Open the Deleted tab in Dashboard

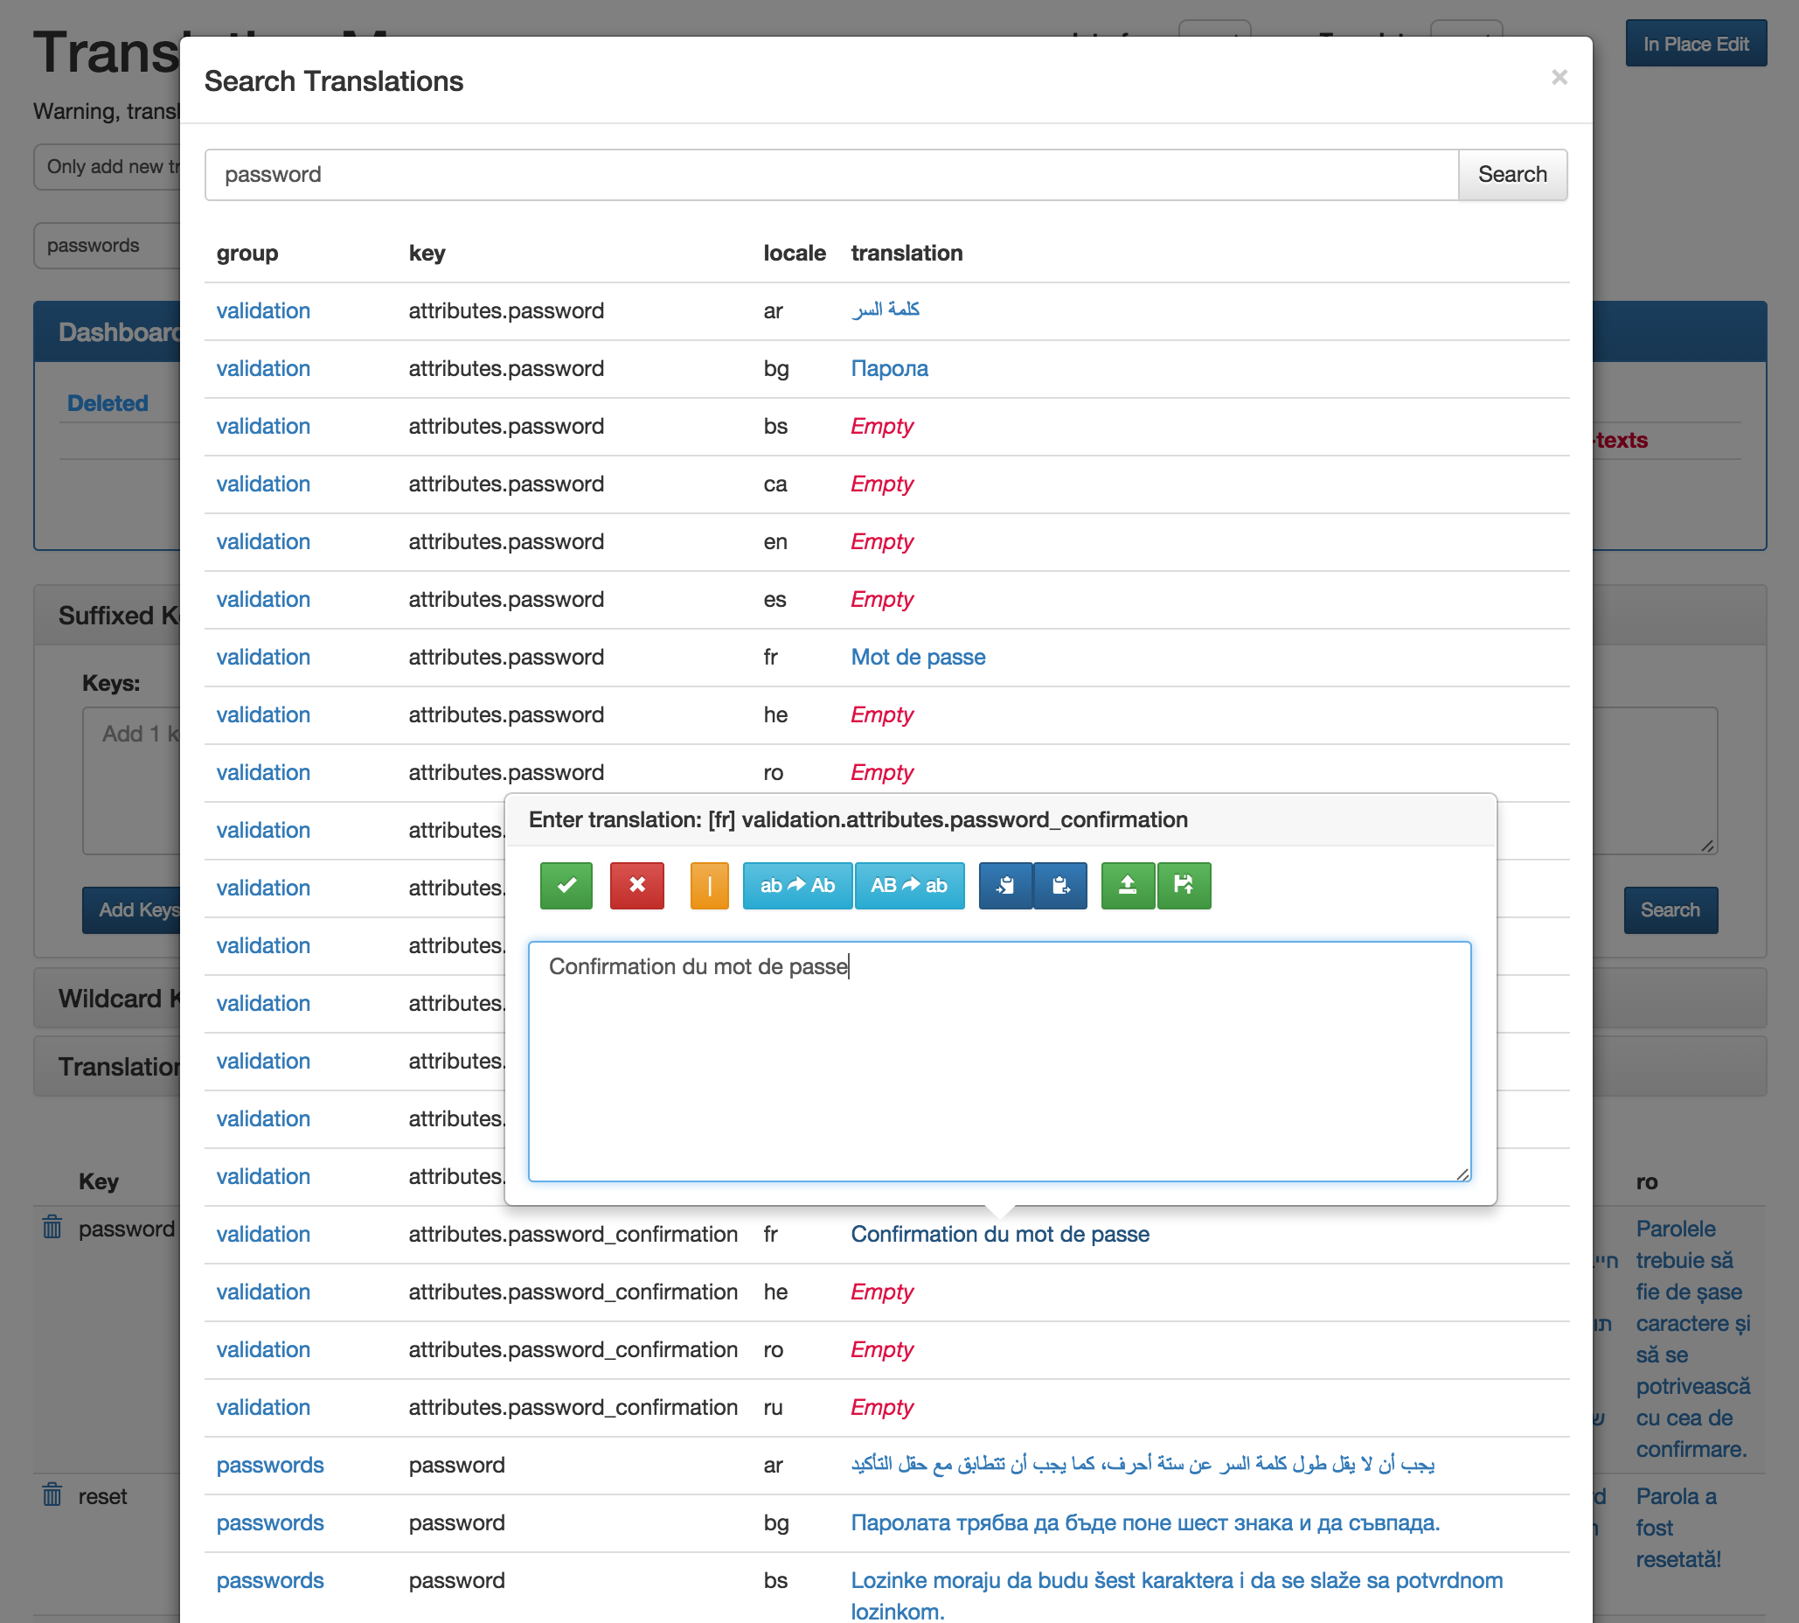[108, 403]
